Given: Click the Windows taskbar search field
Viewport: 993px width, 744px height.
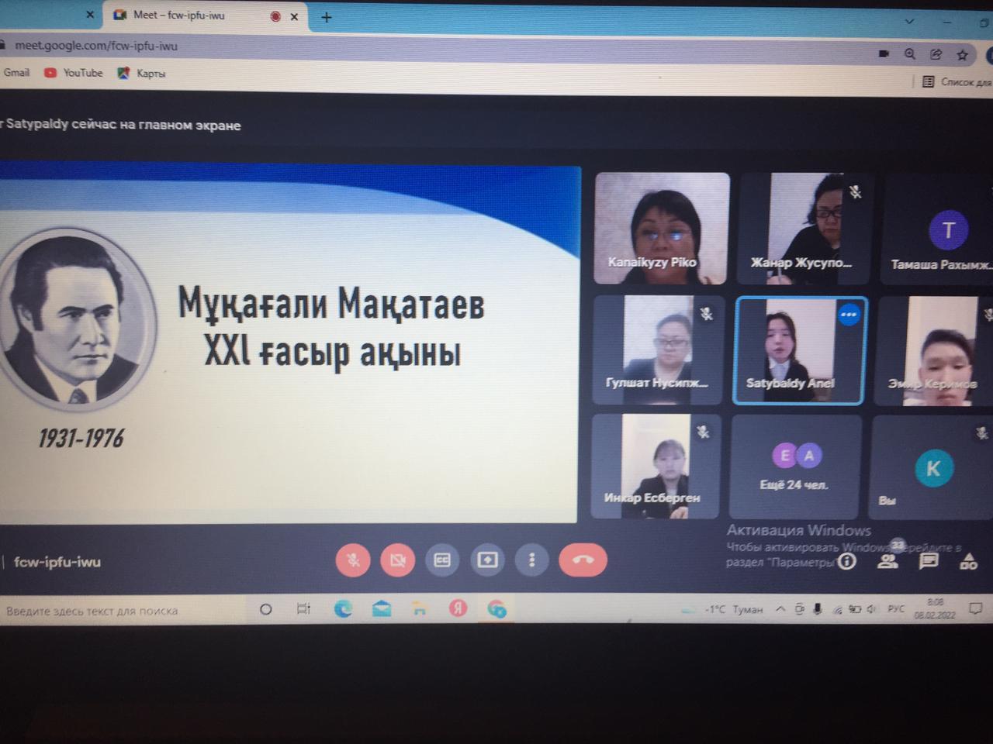Looking at the screenshot, I should pos(116,611).
